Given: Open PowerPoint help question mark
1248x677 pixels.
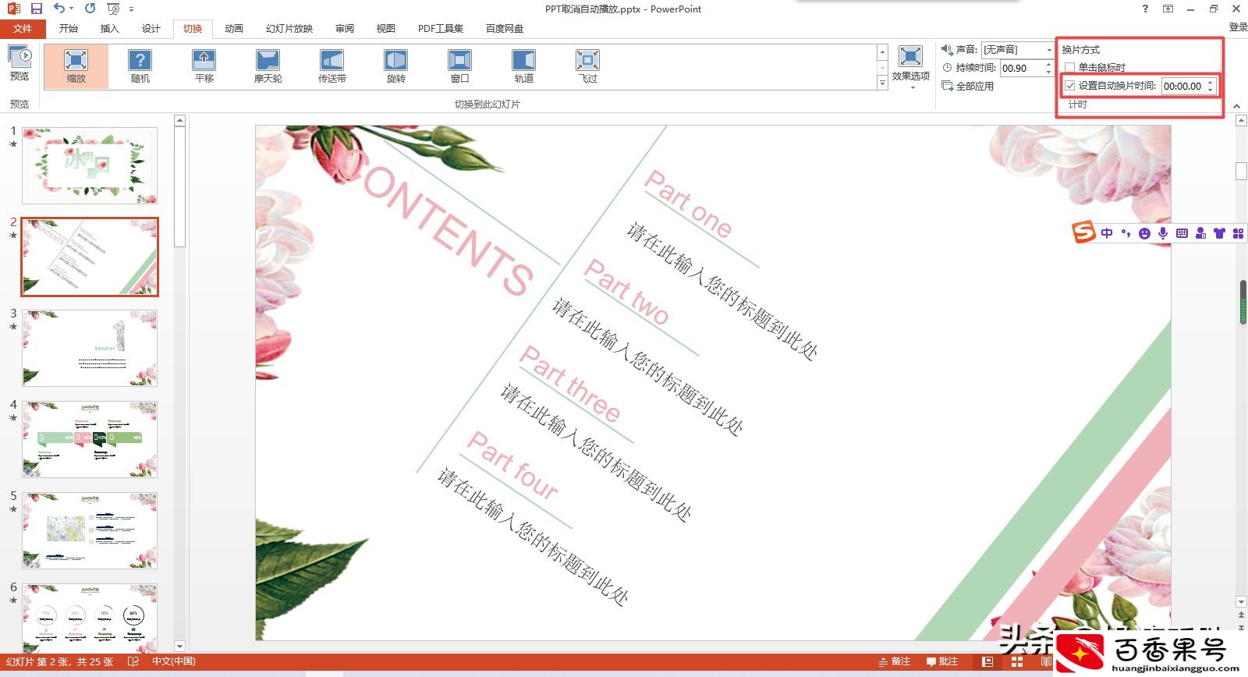Looking at the screenshot, I should [1145, 9].
